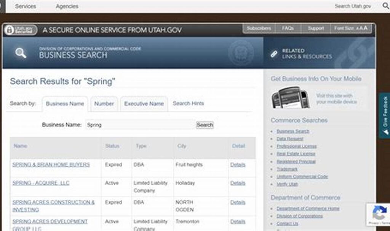Select the Executive Name search tab
Image resolution: width=390 pixels, height=231 pixels.
coord(144,104)
